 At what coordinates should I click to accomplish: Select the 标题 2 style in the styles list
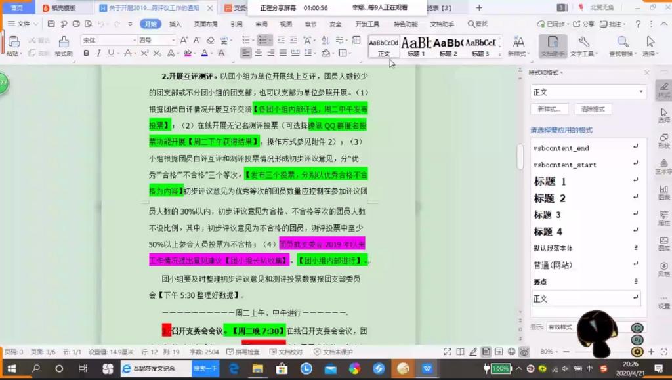click(x=550, y=198)
